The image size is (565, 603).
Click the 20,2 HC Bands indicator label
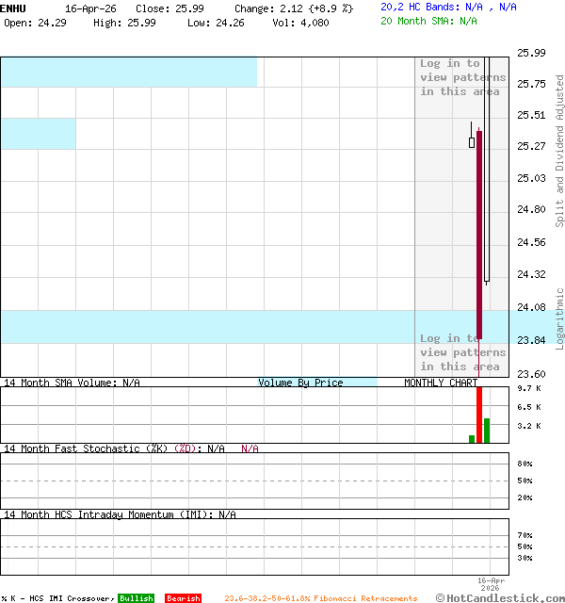[x=448, y=7]
